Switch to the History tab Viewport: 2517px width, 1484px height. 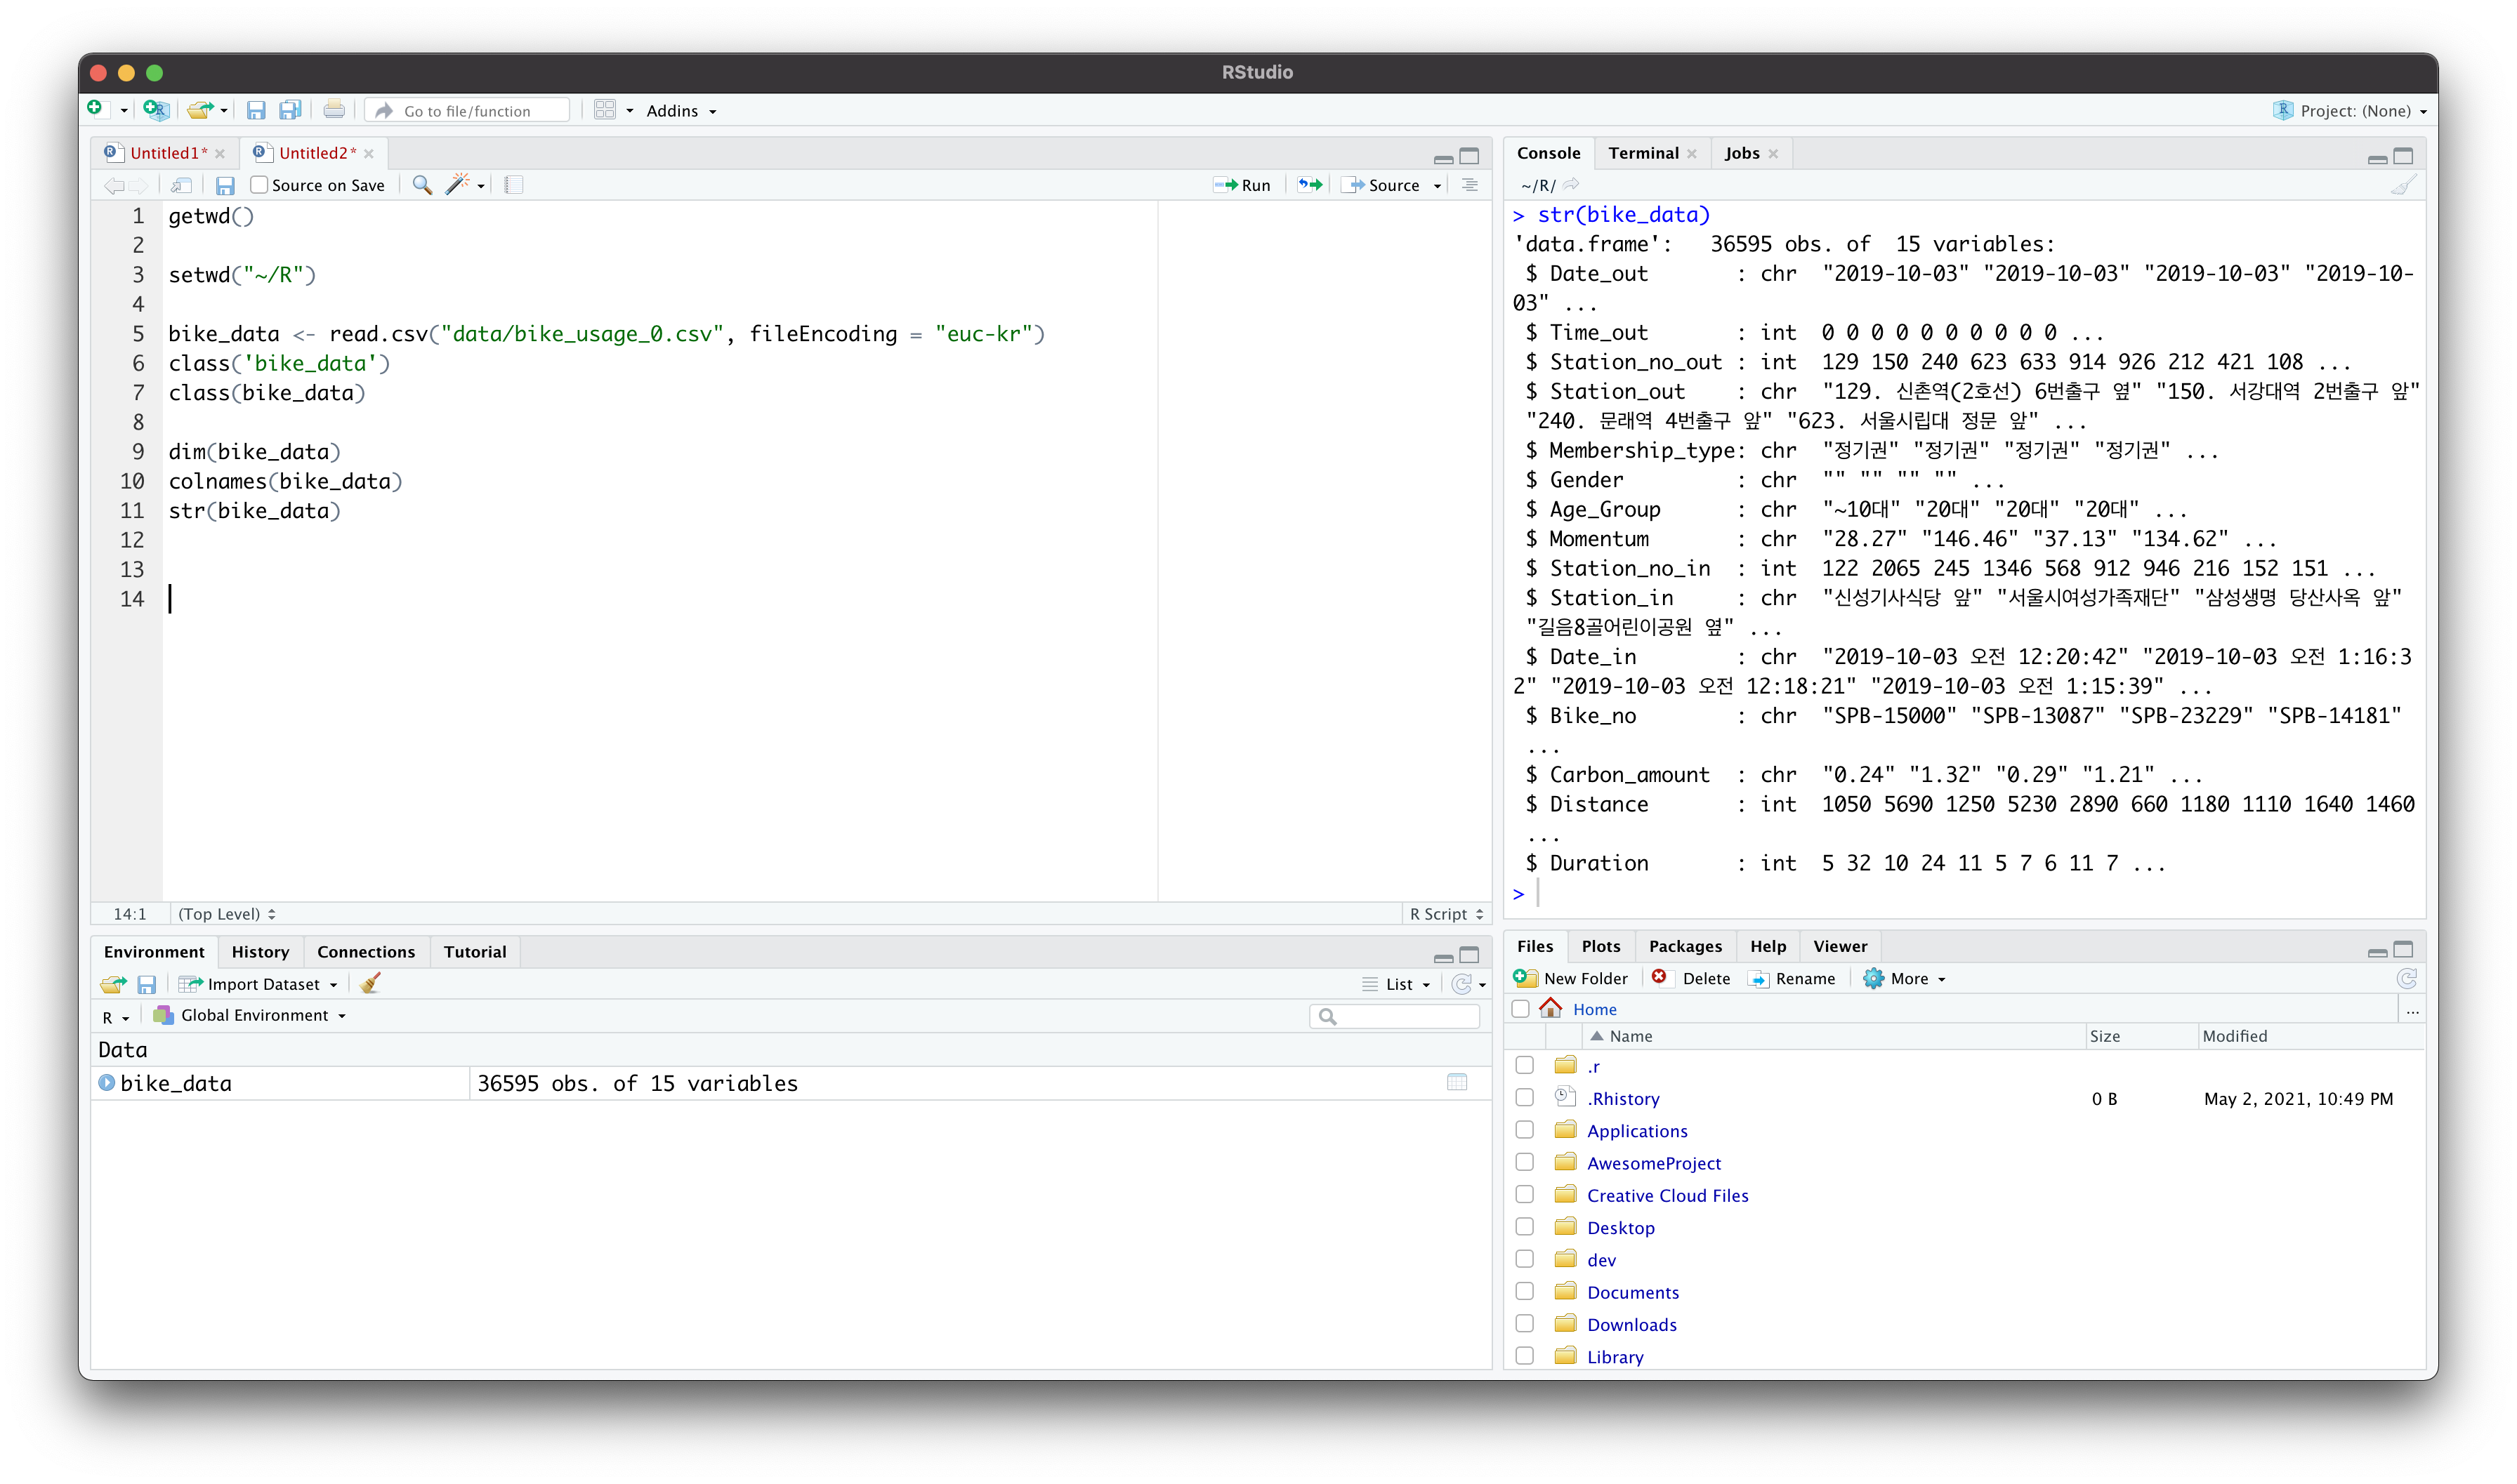tap(260, 952)
